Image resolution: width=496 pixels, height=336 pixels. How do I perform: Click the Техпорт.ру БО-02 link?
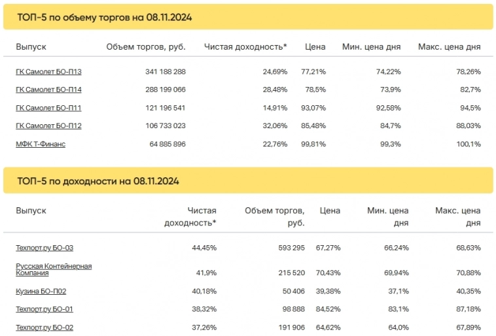[44, 328]
